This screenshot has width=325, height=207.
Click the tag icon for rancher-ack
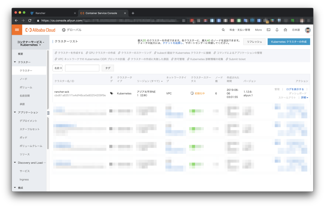click(112, 93)
